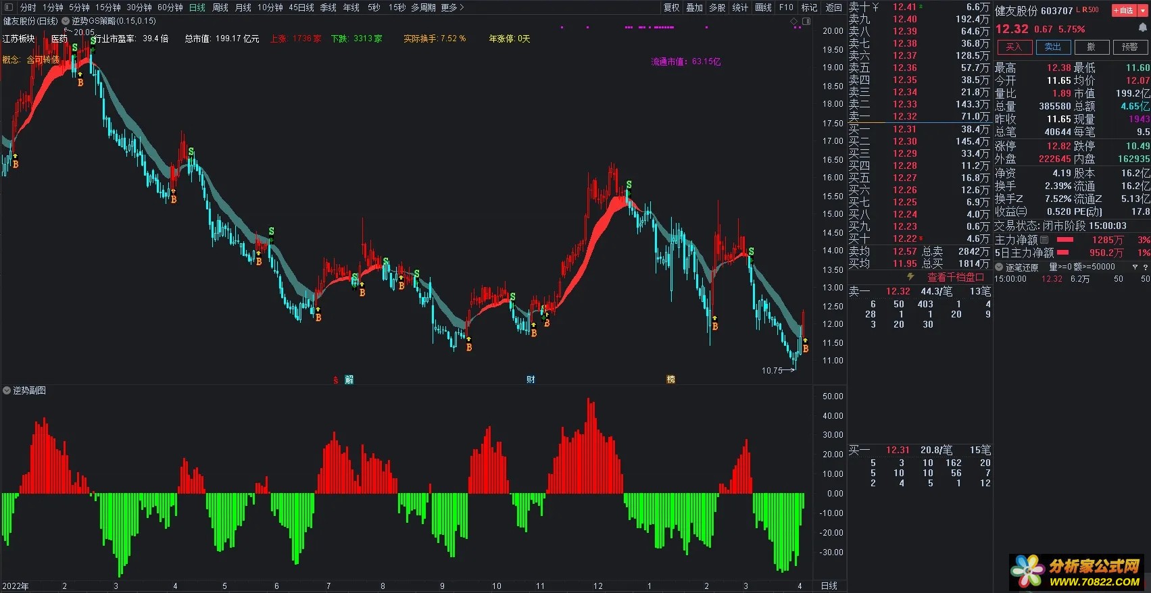The height and width of the screenshot is (593, 1151).
Task: Click the 多股 multi-stock button
Action: tap(717, 7)
